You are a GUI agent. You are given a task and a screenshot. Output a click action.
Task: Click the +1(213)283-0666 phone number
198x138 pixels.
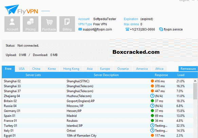(x=142, y=29)
